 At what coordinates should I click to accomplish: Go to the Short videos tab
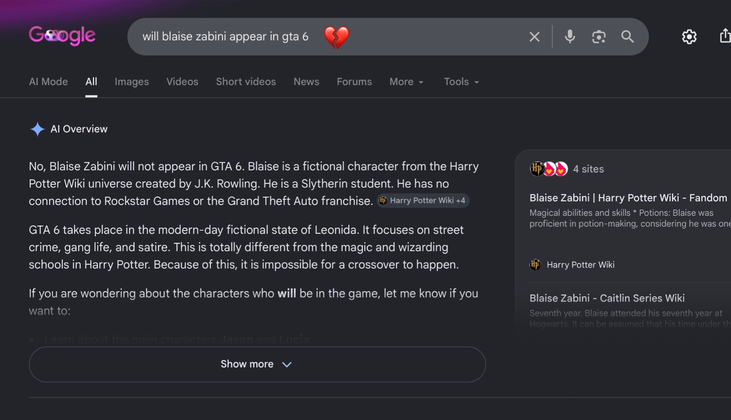click(246, 82)
